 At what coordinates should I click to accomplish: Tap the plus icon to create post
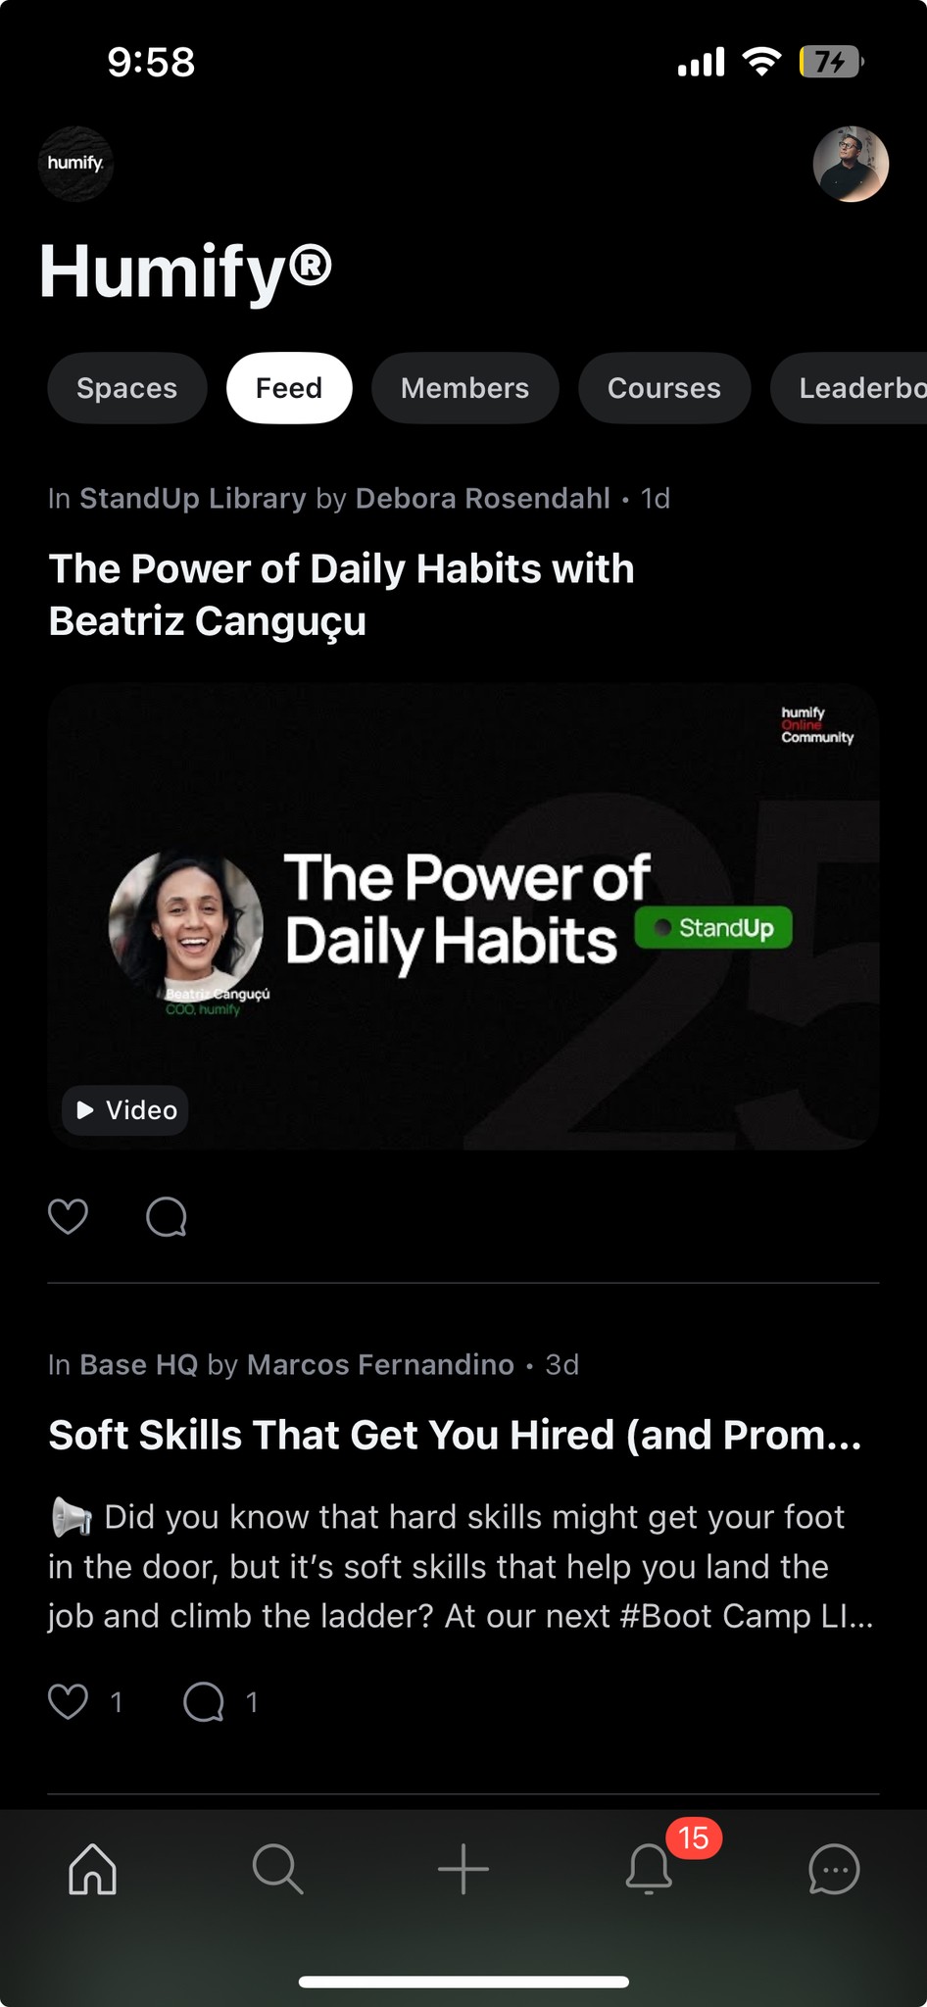[x=463, y=1869]
